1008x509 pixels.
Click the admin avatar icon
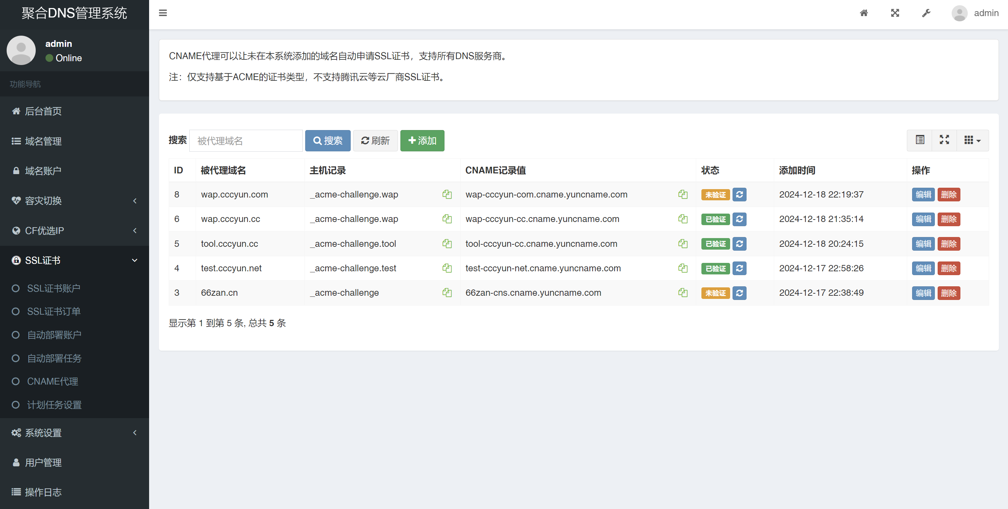[959, 13]
